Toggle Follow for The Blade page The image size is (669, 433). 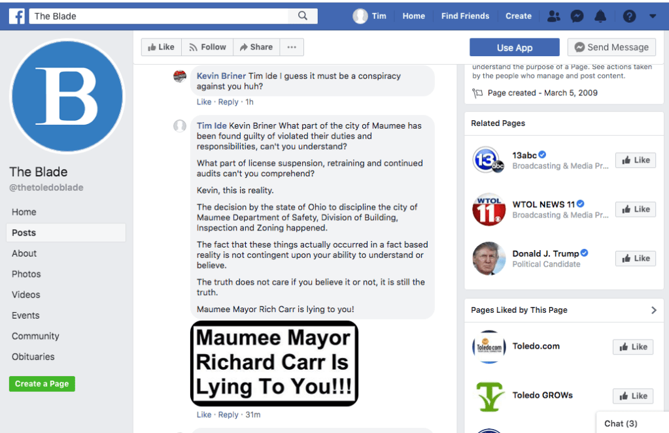(x=207, y=47)
